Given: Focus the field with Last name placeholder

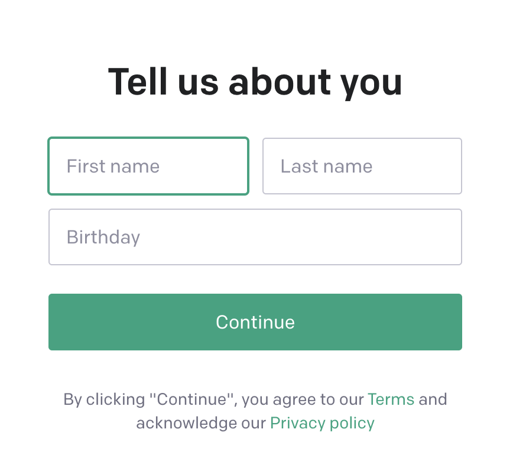Looking at the screenshot, I should pos(362,166).
